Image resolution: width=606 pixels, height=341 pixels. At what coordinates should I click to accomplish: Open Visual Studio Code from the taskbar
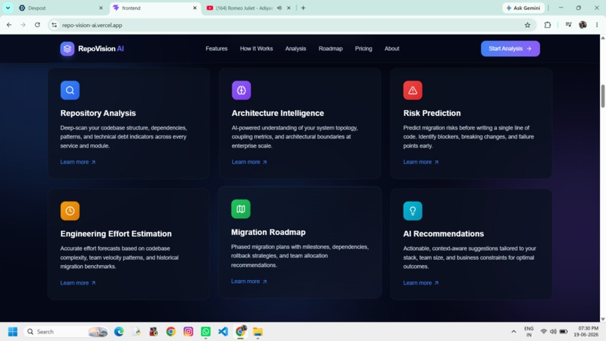pos(223,332)
